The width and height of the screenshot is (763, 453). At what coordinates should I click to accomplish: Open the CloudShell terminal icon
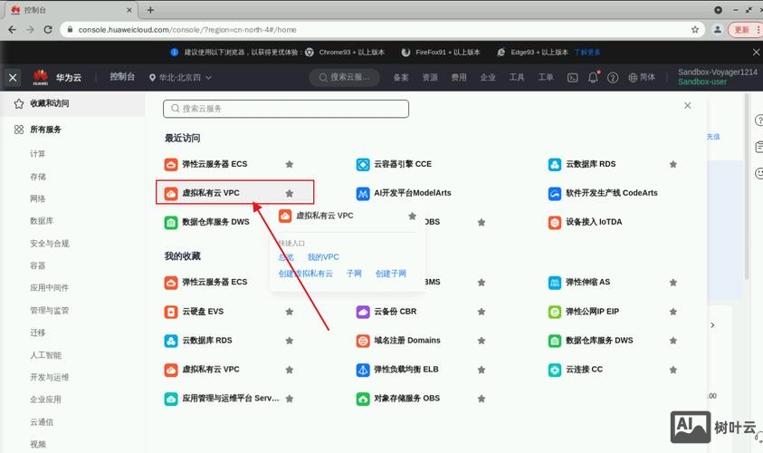573,77
